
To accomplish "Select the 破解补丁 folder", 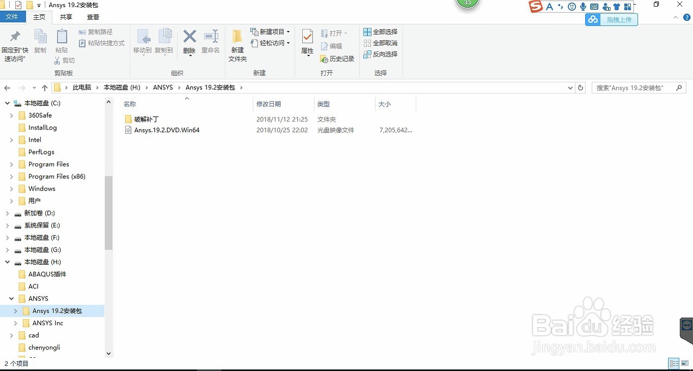I will click(x=147, y=119).
